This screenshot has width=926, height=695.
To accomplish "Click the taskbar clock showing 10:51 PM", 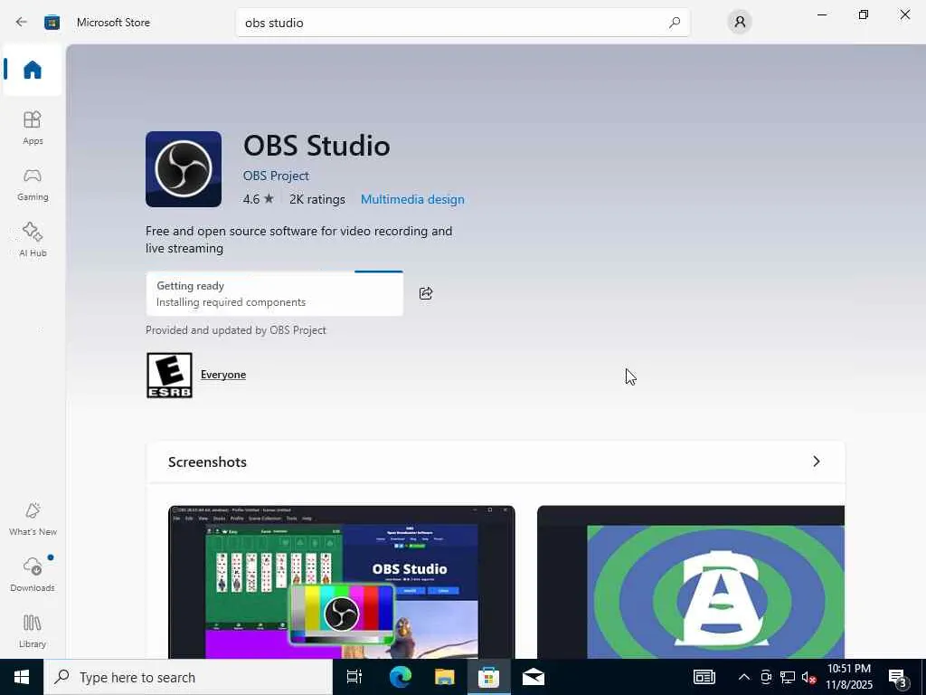I will tap(849, 677).
